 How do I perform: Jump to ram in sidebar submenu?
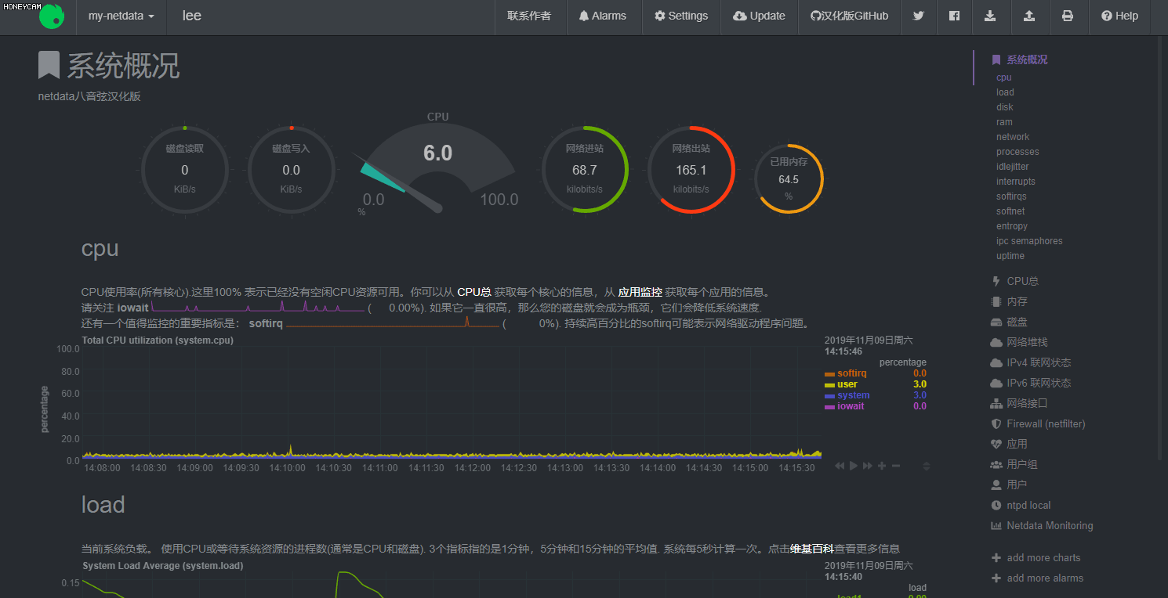pos(1004,122)
